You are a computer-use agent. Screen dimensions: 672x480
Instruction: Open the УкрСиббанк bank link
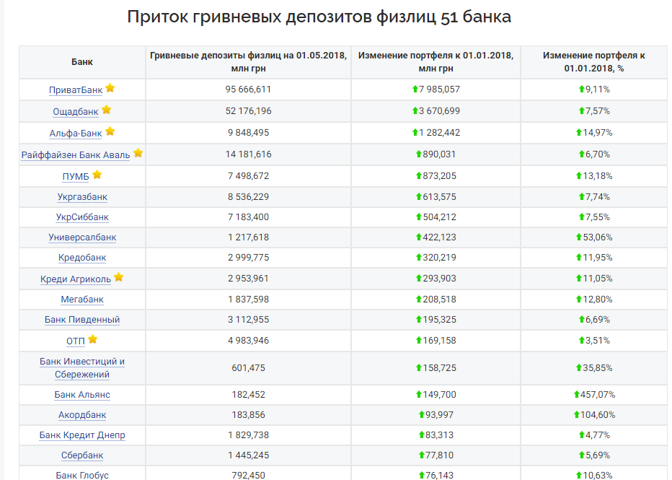(x=82, y=217)
